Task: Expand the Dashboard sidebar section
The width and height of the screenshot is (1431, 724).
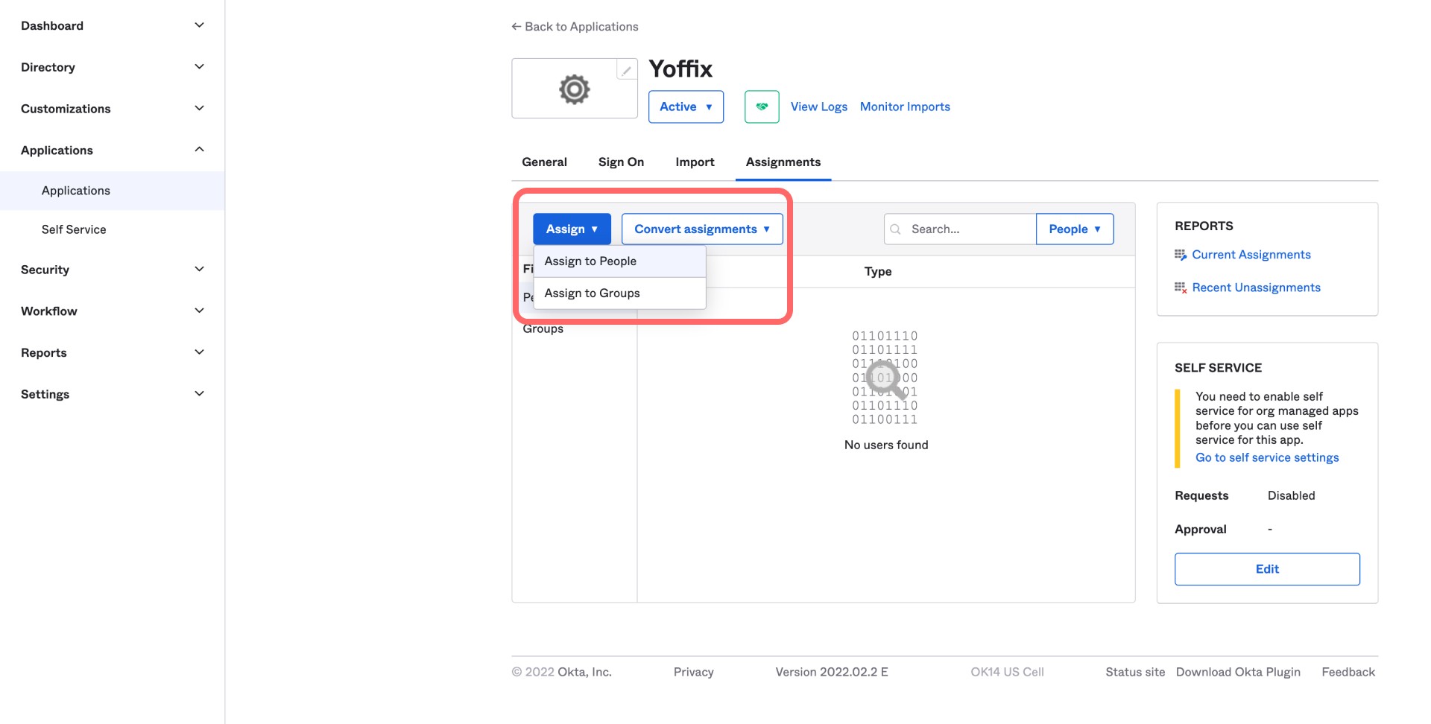Action: 199,25
